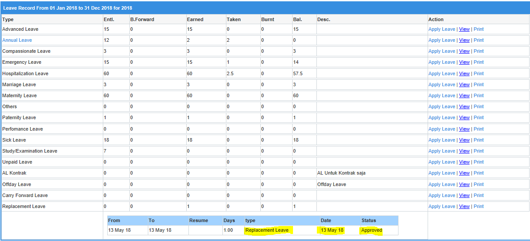Apply Leave for Unpaid Leave
Screen dimensions: 530x241
[442, 162]
